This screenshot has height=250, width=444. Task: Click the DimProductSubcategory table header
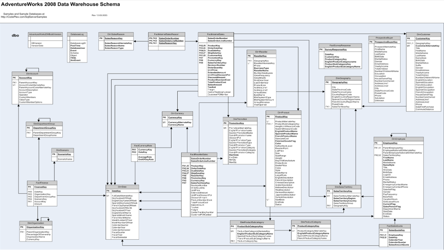point(252,223)
